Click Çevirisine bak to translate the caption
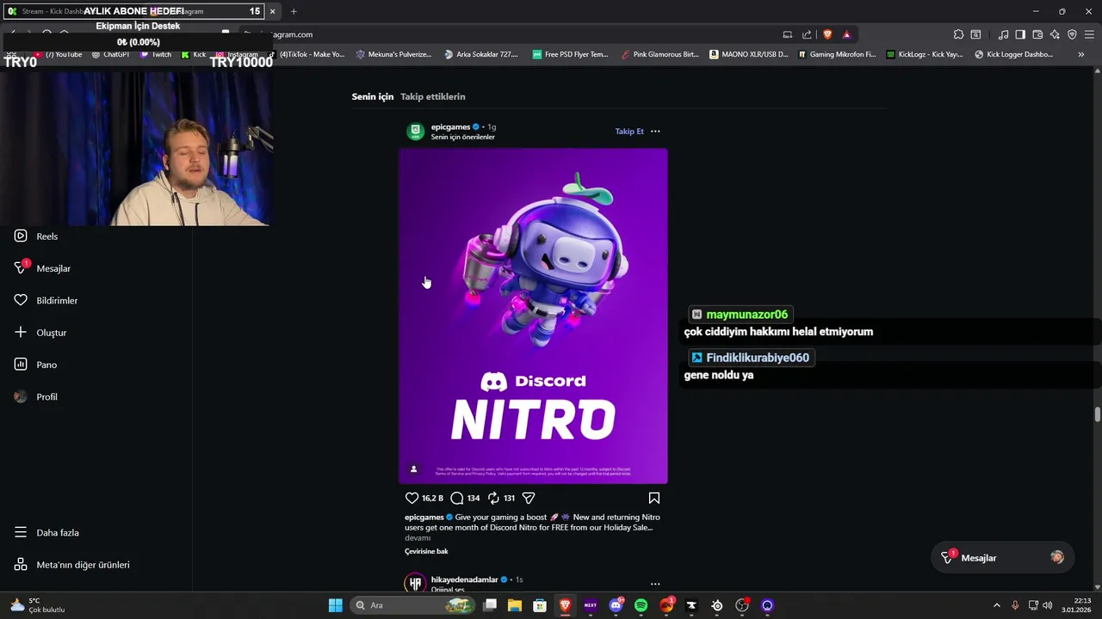The height and width of the screenshot is (619, 1102). [426, 551]
